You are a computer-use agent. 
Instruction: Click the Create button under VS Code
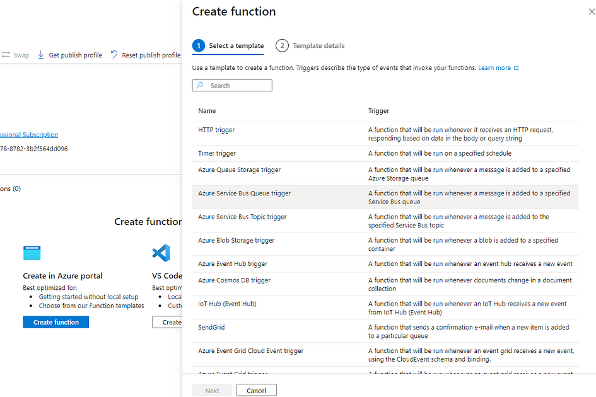167,322
